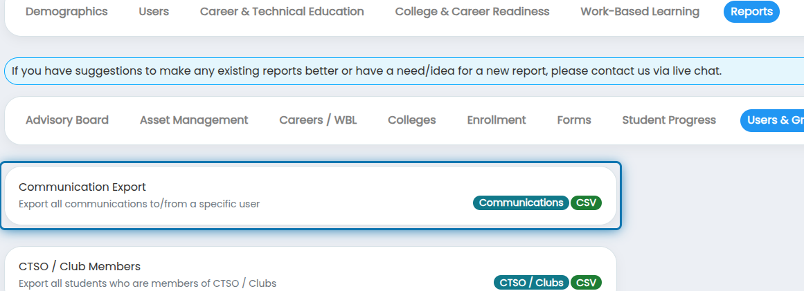Image resolution: width=804 pixels, height=291 pixels.
Task: Open Asset Management report category
Action: (x=194, y=120)
